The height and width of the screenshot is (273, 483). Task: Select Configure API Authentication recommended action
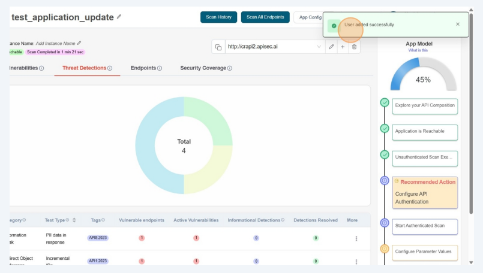(425, 193)
